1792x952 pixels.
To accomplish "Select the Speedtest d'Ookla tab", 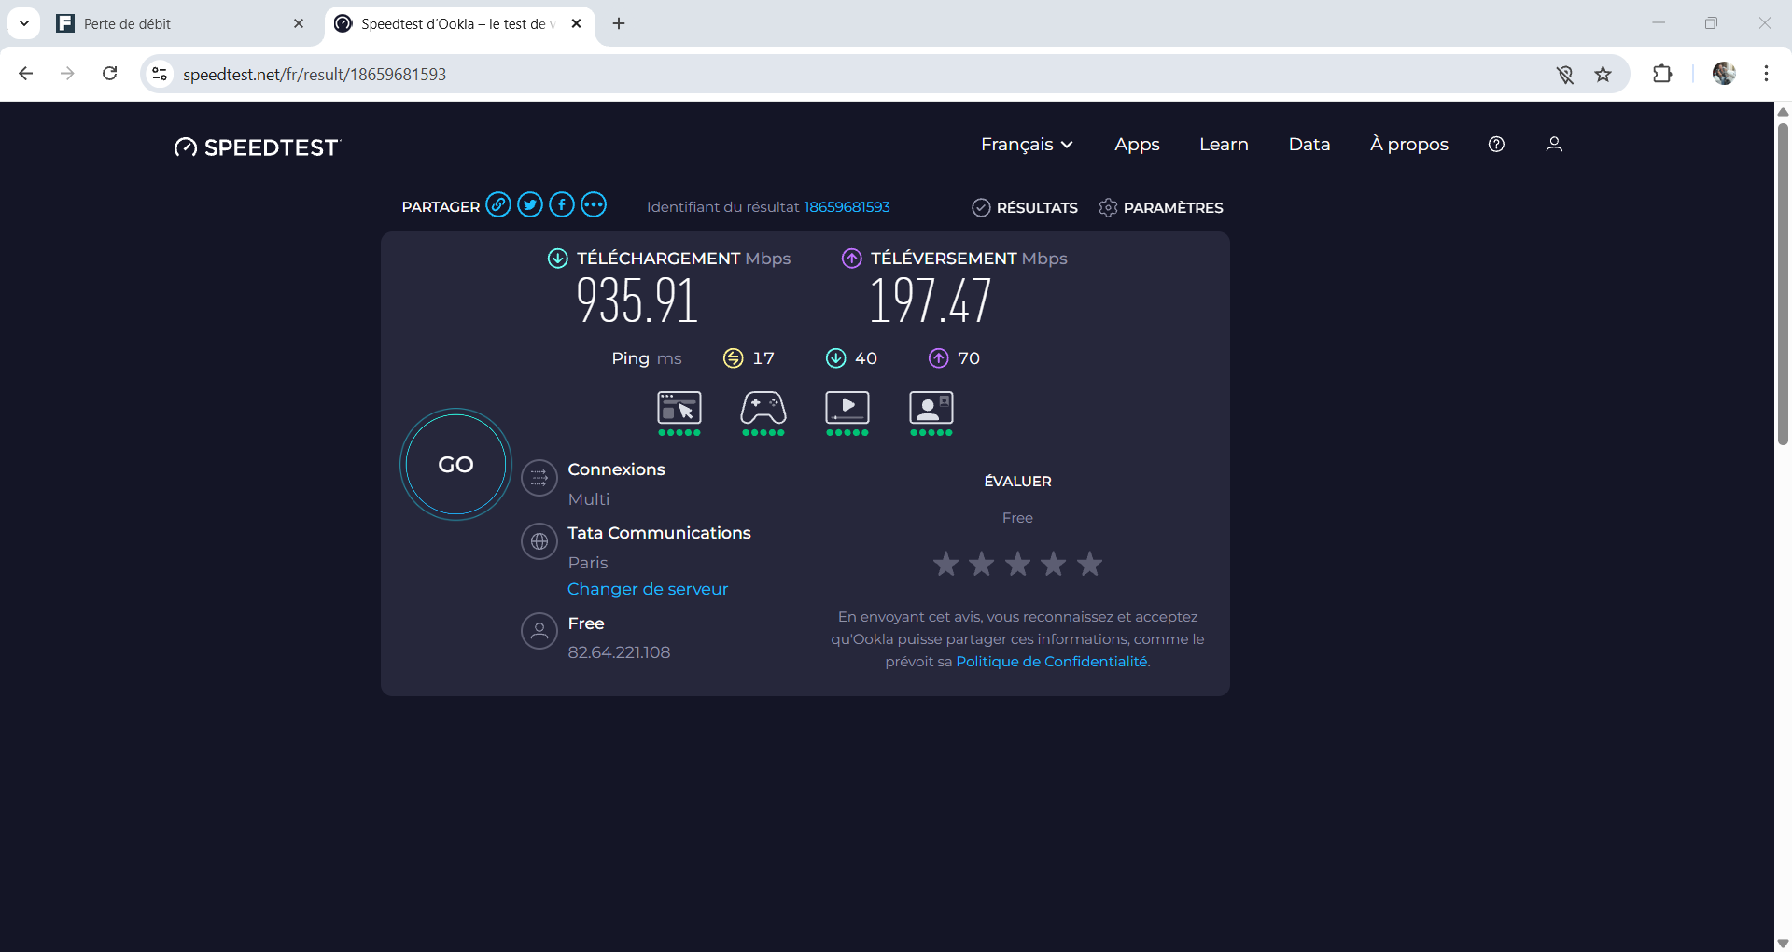I will coord(457,24).
